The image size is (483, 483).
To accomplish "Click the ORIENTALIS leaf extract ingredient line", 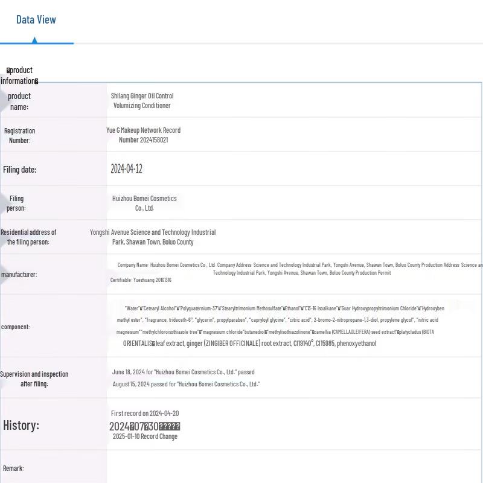I will tap(249, 344).
